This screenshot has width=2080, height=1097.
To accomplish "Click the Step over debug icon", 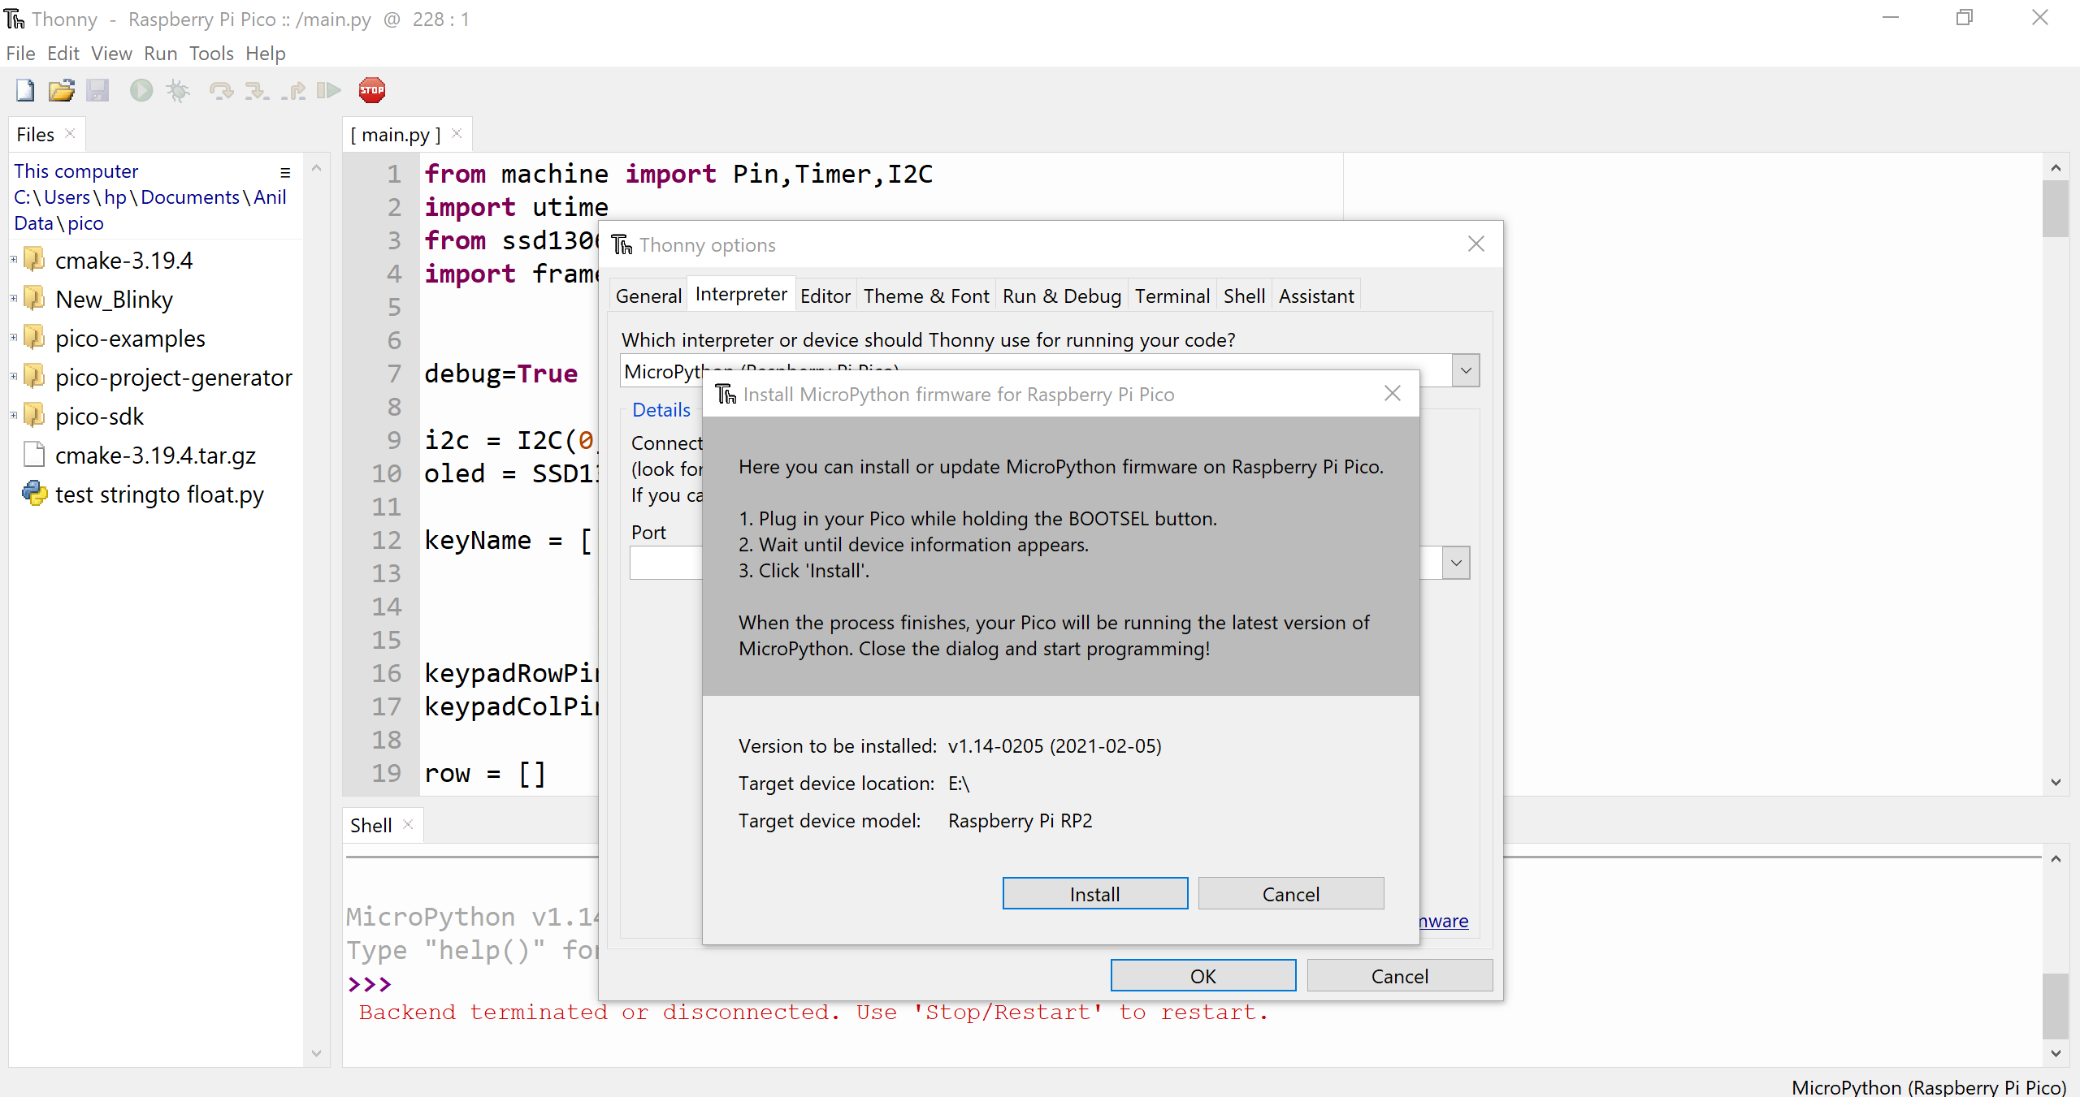I will coord(221,90).
